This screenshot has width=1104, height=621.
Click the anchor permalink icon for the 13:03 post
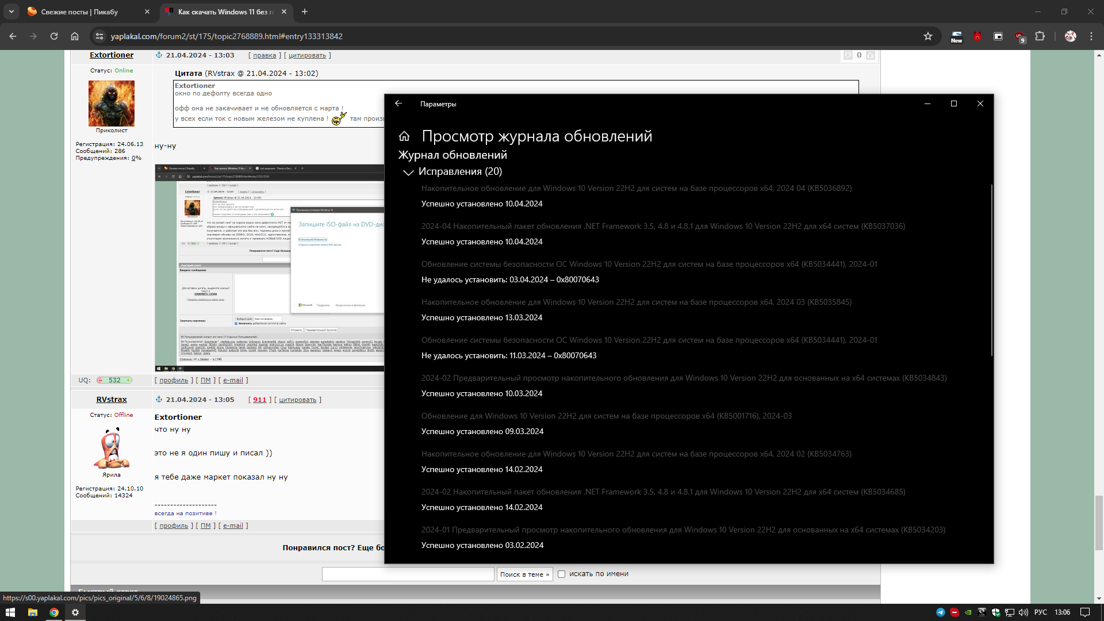(159, 55)
